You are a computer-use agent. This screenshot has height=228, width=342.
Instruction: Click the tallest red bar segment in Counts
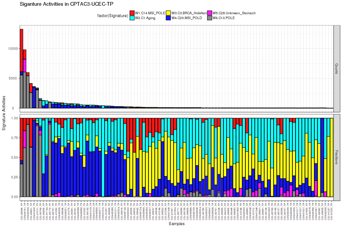tap(21, 50)
